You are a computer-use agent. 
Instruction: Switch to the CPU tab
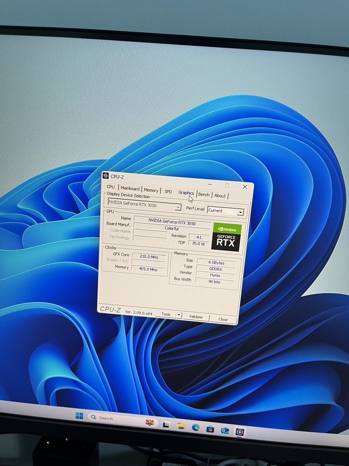coord(111,187)
